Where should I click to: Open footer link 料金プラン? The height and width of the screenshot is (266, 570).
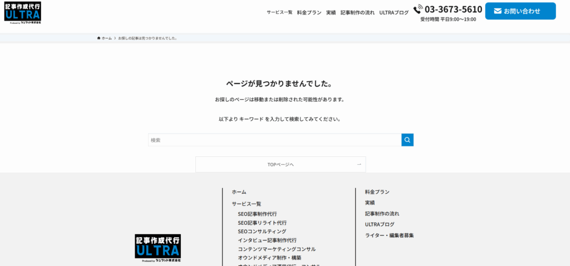tap(377, 192)
